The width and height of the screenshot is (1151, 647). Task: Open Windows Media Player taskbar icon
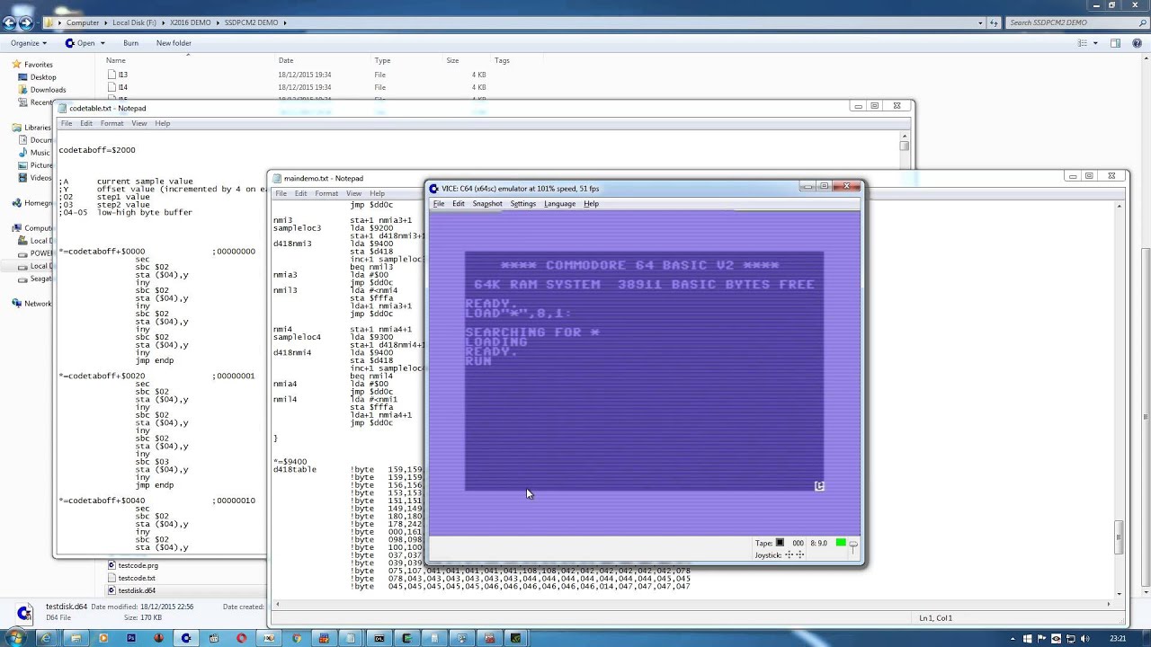103,638
